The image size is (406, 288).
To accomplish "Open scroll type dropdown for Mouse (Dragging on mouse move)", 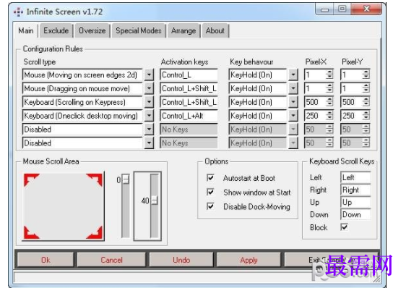I will click(x=149, y=88).
